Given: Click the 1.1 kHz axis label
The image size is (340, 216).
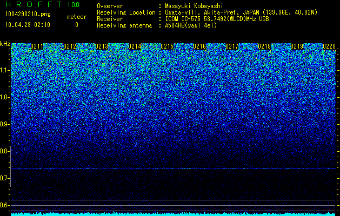Looking at the screenshot, I should [5, 70].
